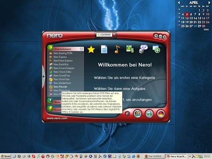Click the first quick launch icon beside Start
The width and height of the screenshot is (212, 159).
[x=14, y=156]
